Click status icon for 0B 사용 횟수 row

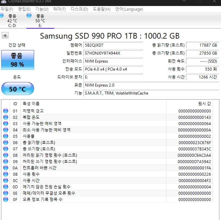point(6,174)
